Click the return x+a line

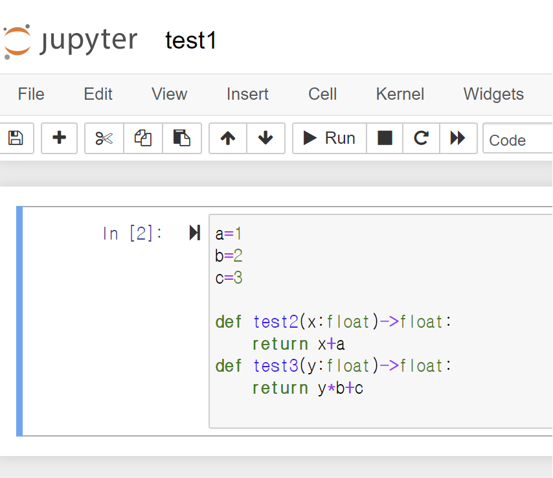pyautogui.click(x=299, y=344)
